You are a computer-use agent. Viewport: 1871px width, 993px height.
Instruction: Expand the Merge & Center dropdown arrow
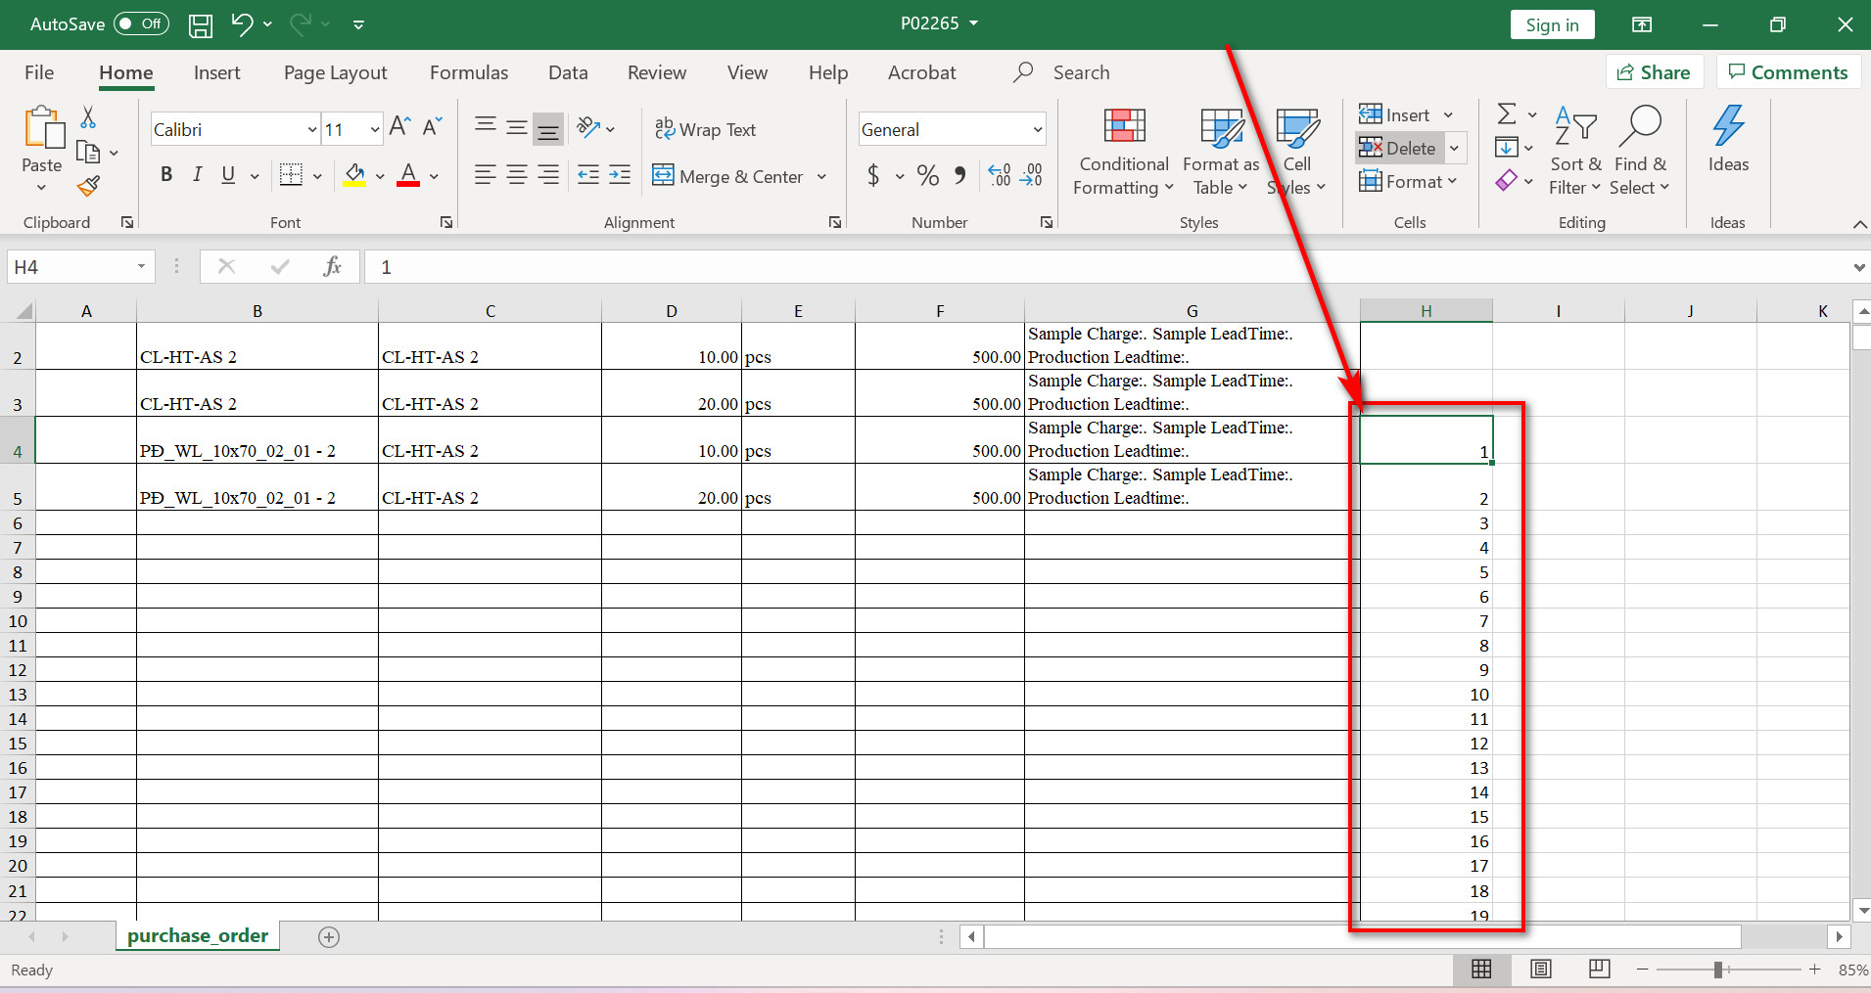[x=821, y=177]
